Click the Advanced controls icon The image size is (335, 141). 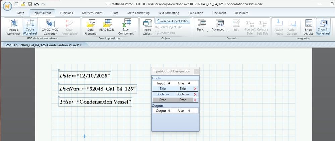219,23
